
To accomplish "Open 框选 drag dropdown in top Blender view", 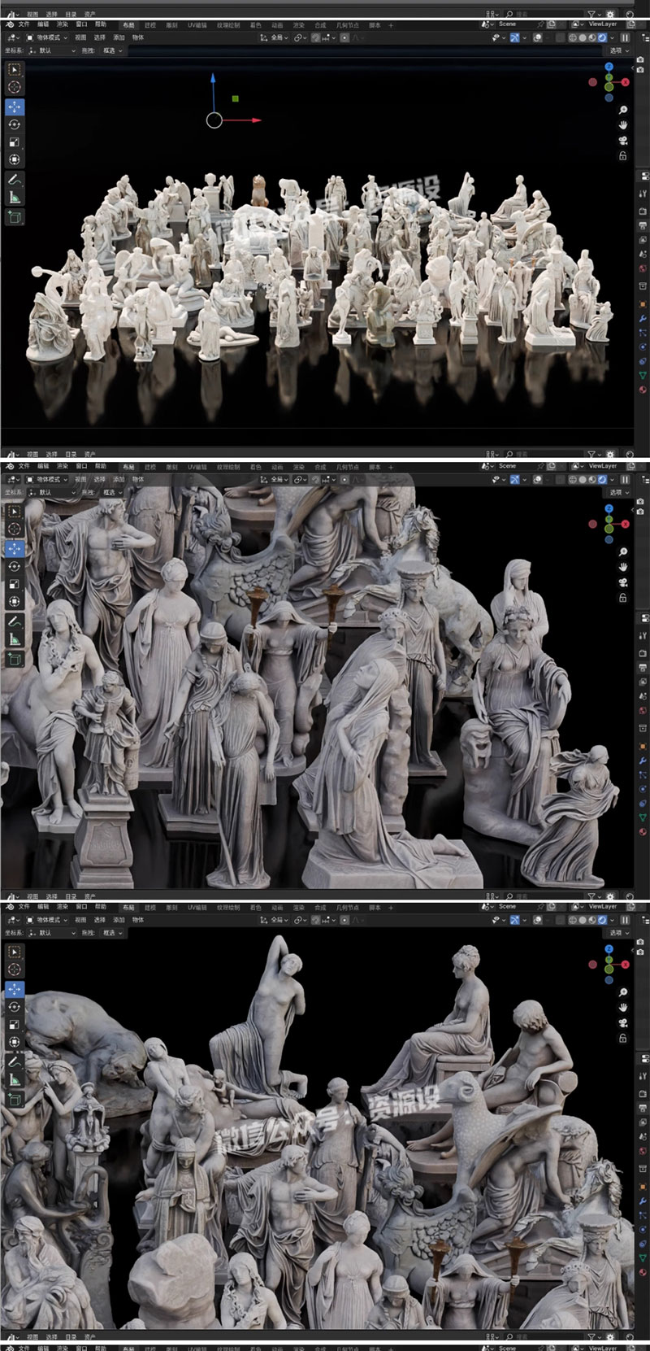I will (112, 50).
